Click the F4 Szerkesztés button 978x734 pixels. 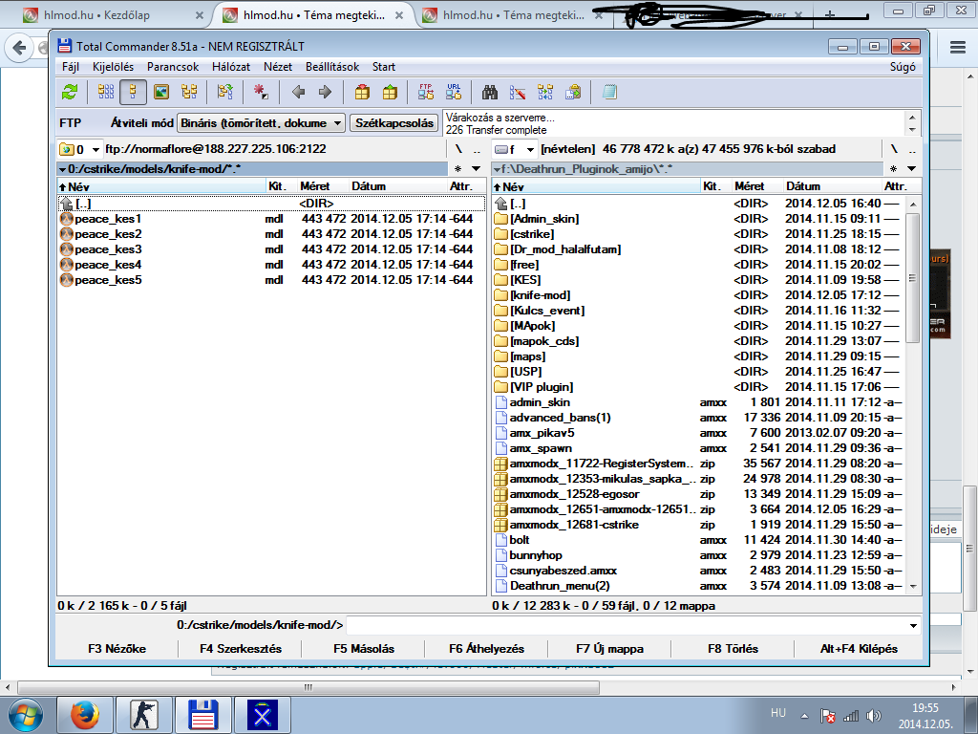click(240, 649)
